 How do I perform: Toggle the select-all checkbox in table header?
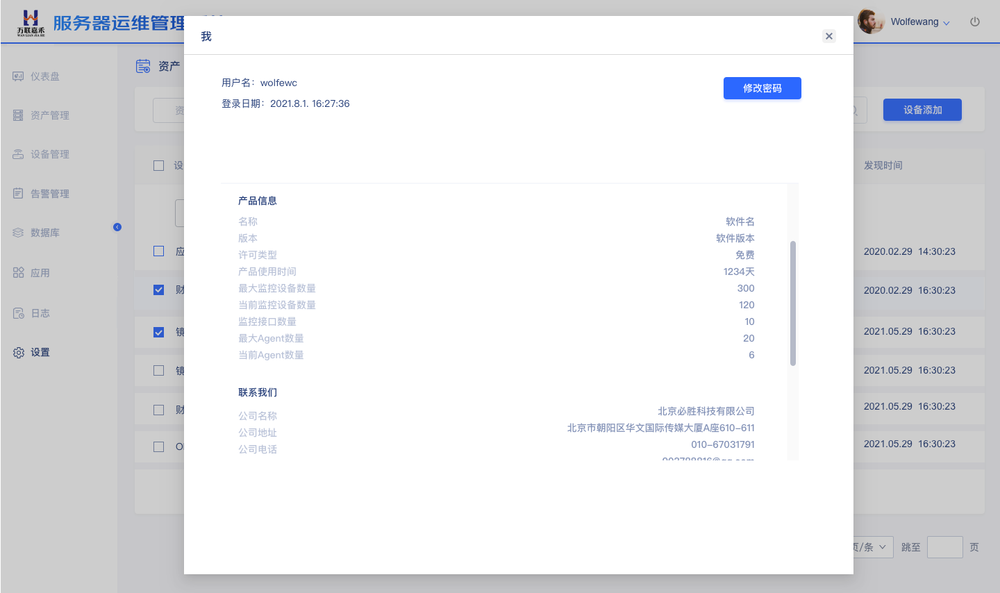point(158,165)
